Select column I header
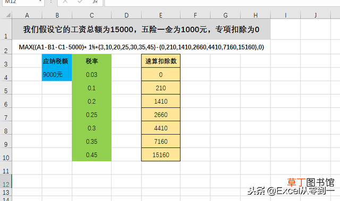This screenshot has height=201, width=340. pyautogui.click(x=286, y=15)
